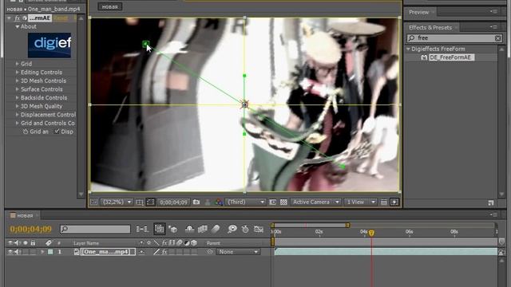Click upper-left green tangent handle in viewer
Image resolution: width=511 pixels, height=287 pixels.
click(x=145, y=43)
